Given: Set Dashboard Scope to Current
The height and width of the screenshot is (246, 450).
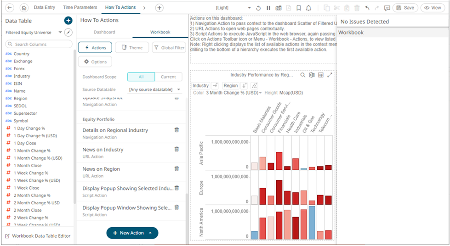Looking at the screenshot, I should [168, 77].
